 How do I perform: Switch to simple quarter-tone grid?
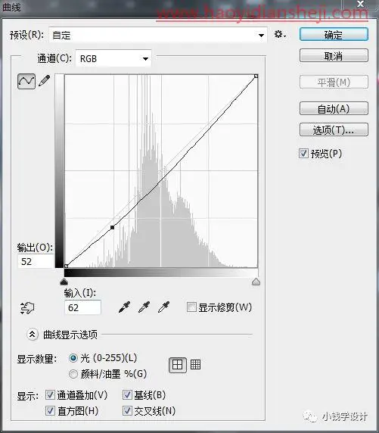tap(178, 365)
